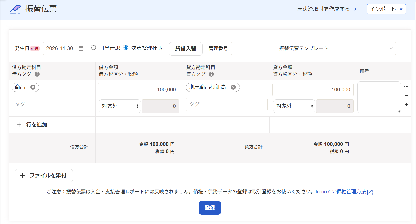Click the 借方金額 field showing 100,000
The image size is (416, 224).
pos(139,90)
